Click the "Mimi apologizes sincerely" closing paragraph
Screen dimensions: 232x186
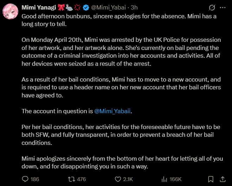click(122, 162)
